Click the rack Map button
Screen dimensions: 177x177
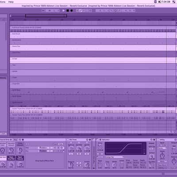(x=15, y=140)
